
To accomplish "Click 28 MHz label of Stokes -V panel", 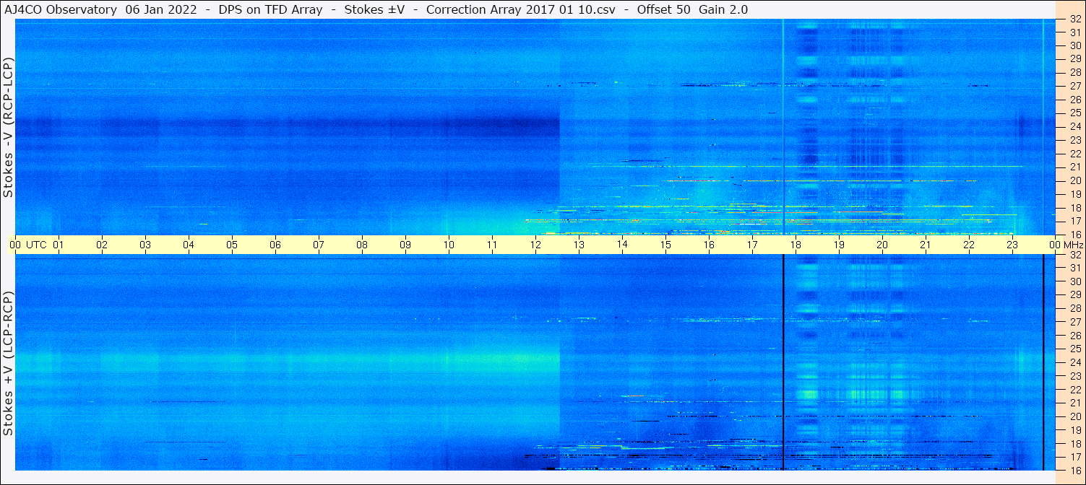I will click(x=1075, y=72).
